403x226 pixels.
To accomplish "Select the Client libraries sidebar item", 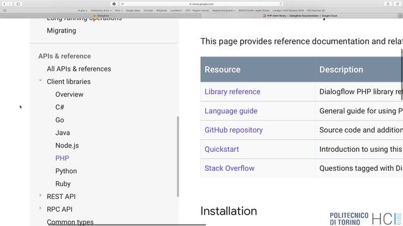I will pos(69,82).
